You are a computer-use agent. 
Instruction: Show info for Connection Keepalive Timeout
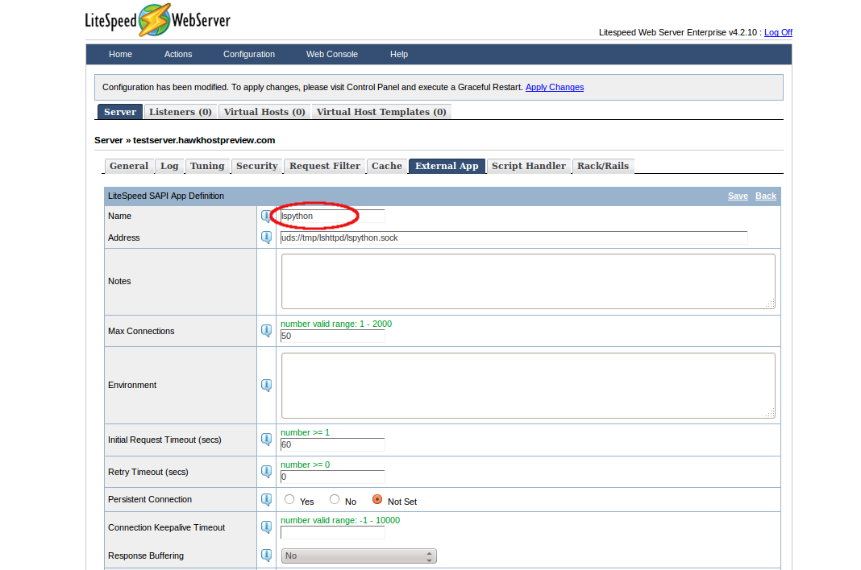[266, 527]
